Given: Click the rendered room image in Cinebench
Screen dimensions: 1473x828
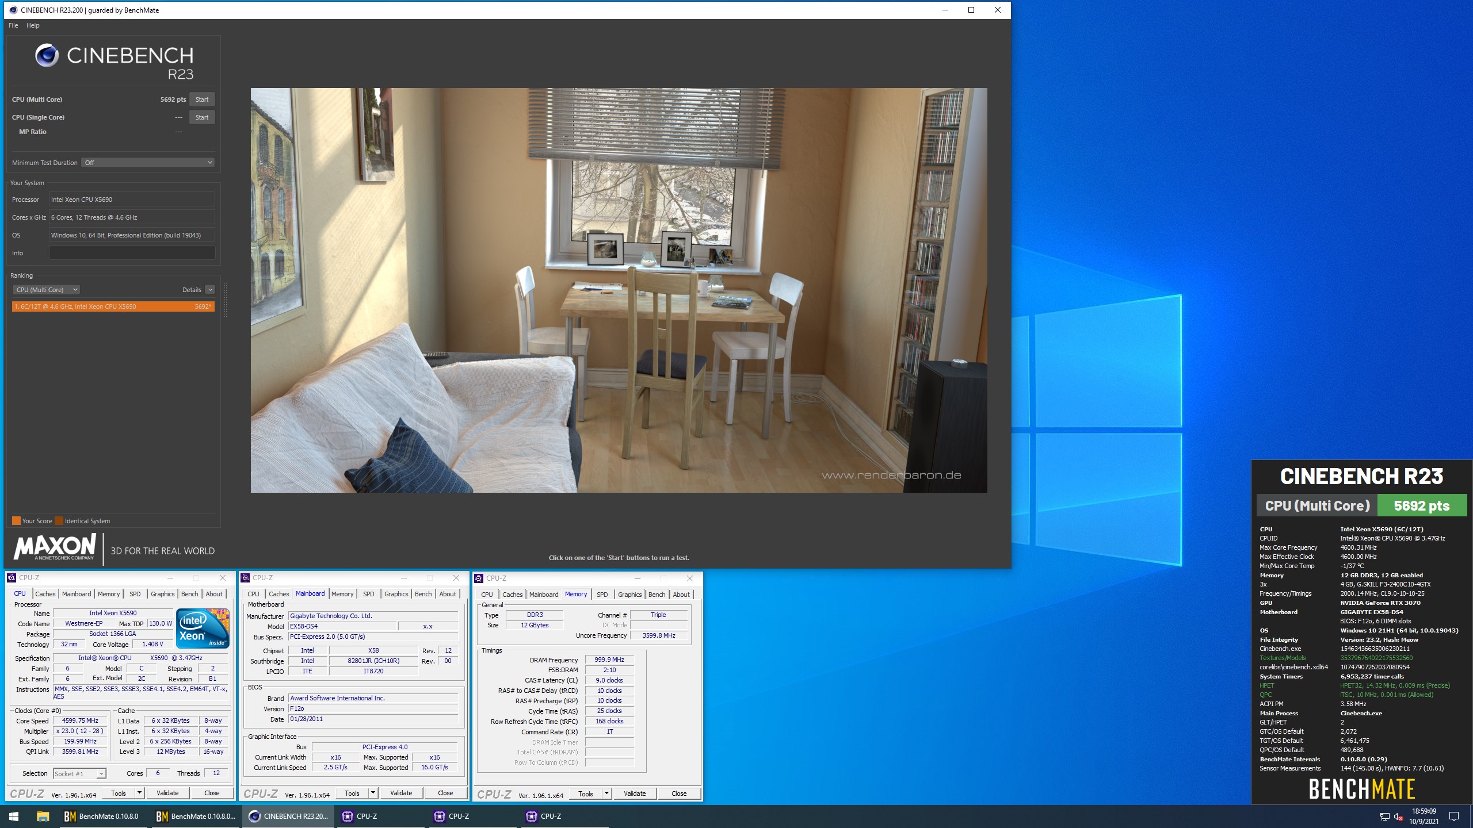Looking at the screenshot, I should coord(619,290).
